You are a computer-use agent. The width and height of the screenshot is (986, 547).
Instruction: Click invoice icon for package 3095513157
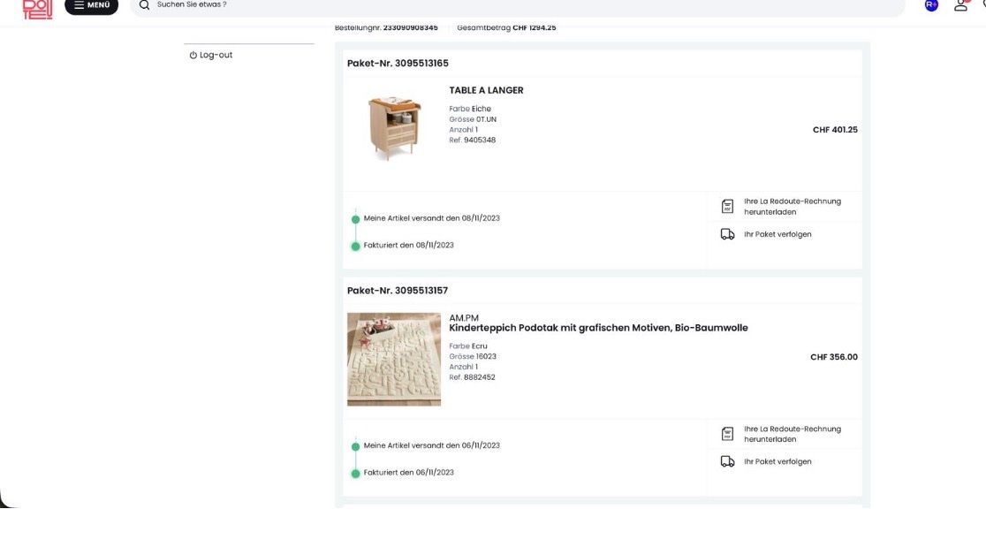click(727, 434)
